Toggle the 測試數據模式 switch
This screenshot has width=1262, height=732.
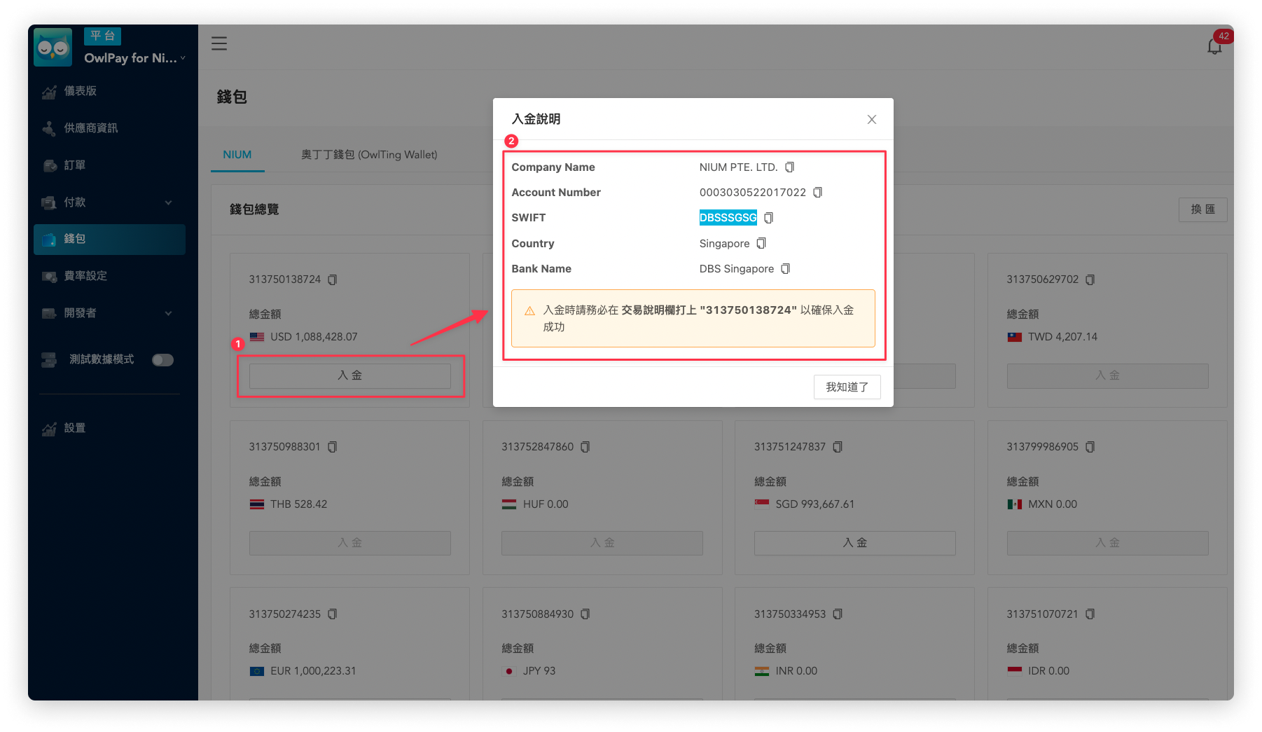pyautogui.click(x=163, y=360)
